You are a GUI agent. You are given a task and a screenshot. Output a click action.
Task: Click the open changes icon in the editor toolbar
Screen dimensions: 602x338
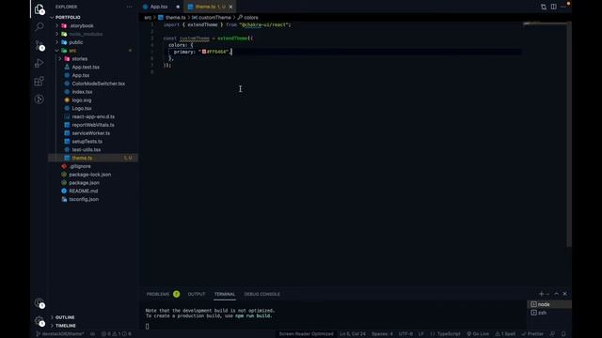click(544, 7)
